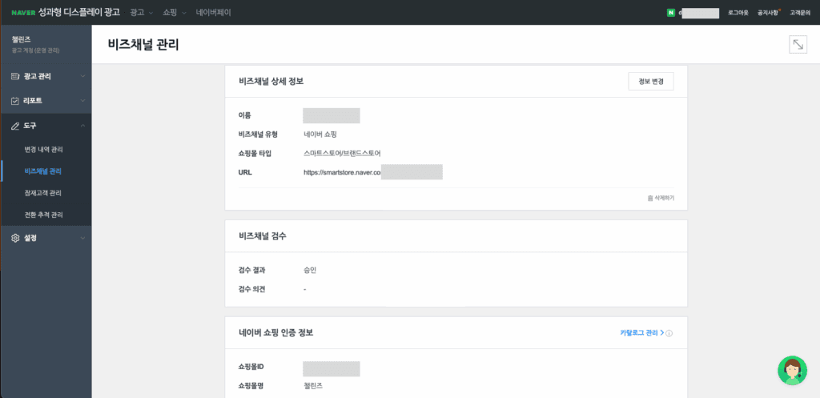Click the trash icon next to 삭제하기

pyautogui.click(x=650, y=199)
